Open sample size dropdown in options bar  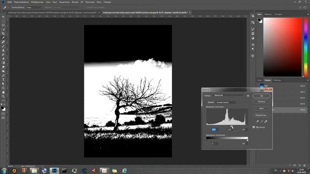point(34,7)
